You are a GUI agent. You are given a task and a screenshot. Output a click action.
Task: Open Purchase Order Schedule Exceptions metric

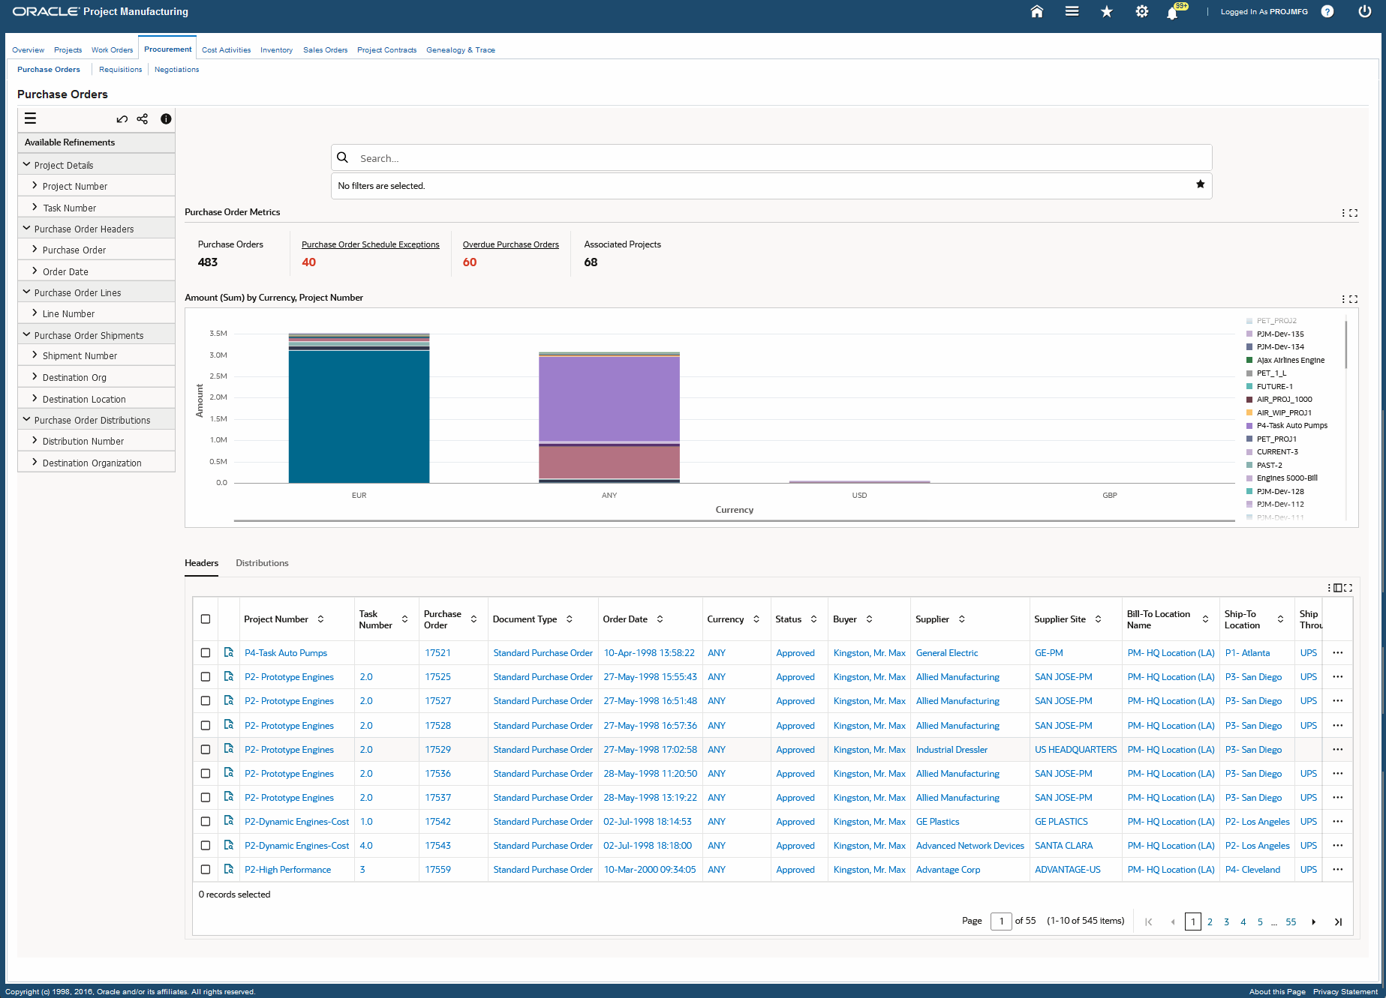click(x=370, y=244)
